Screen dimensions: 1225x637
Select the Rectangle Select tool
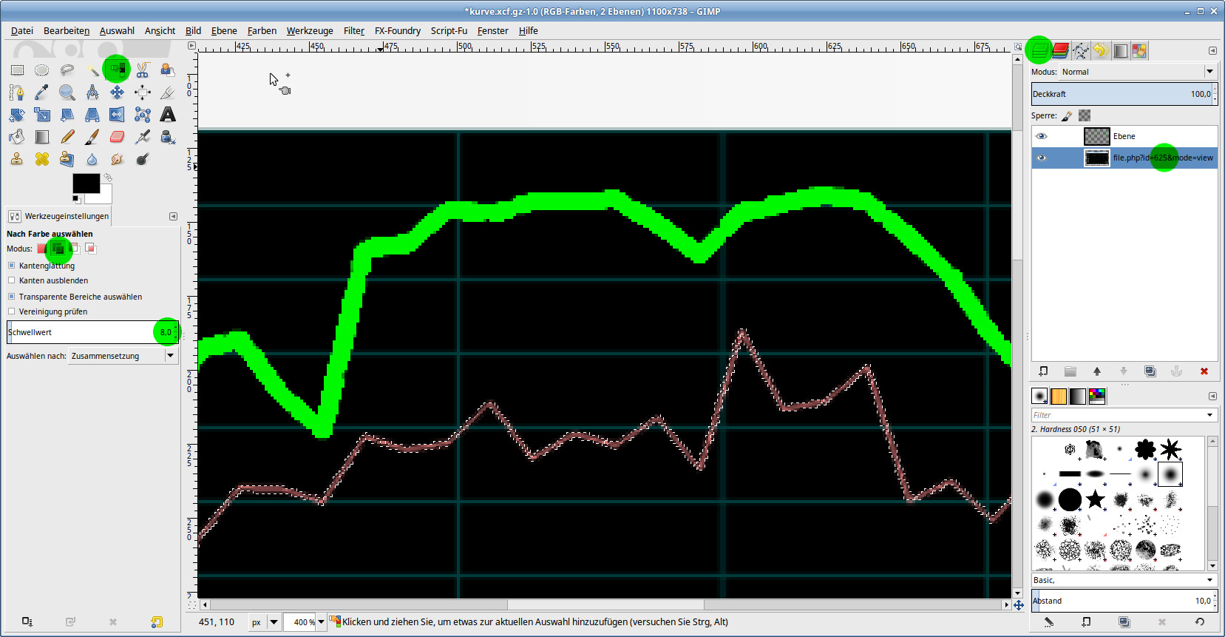17,70
